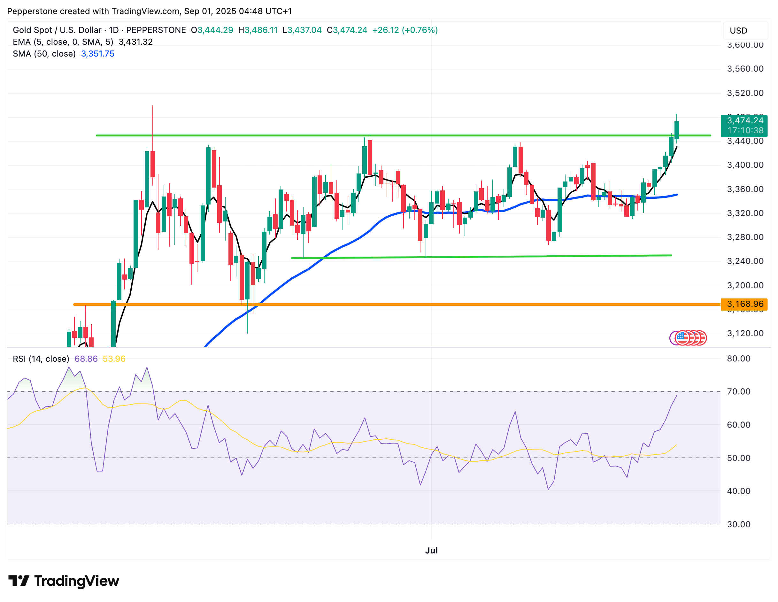The width and height of the screenshot is (778, 602).
Task: Click the latest green candlestick
Action: 676,130
